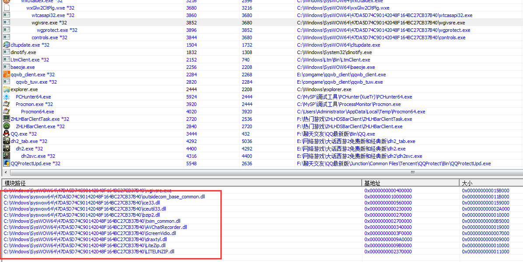Image resolution: width=523 pixels, height=262 pixels.
Task: Click the wgivsre.exe process icon
Action: pos(7,23)
